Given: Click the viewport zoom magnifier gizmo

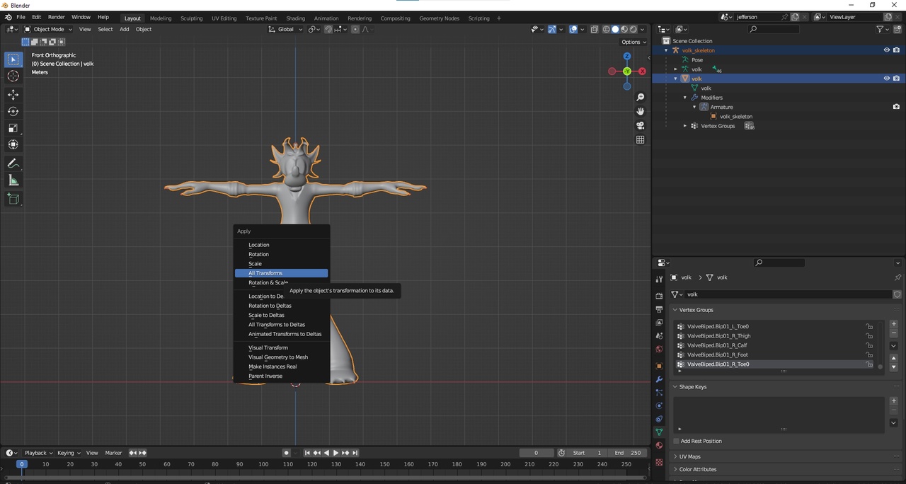Looking at the screenshot, I should 641,97.
